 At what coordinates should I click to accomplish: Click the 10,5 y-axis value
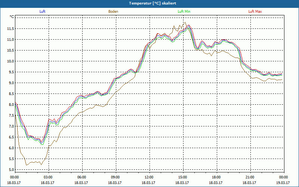pos(10,50)
